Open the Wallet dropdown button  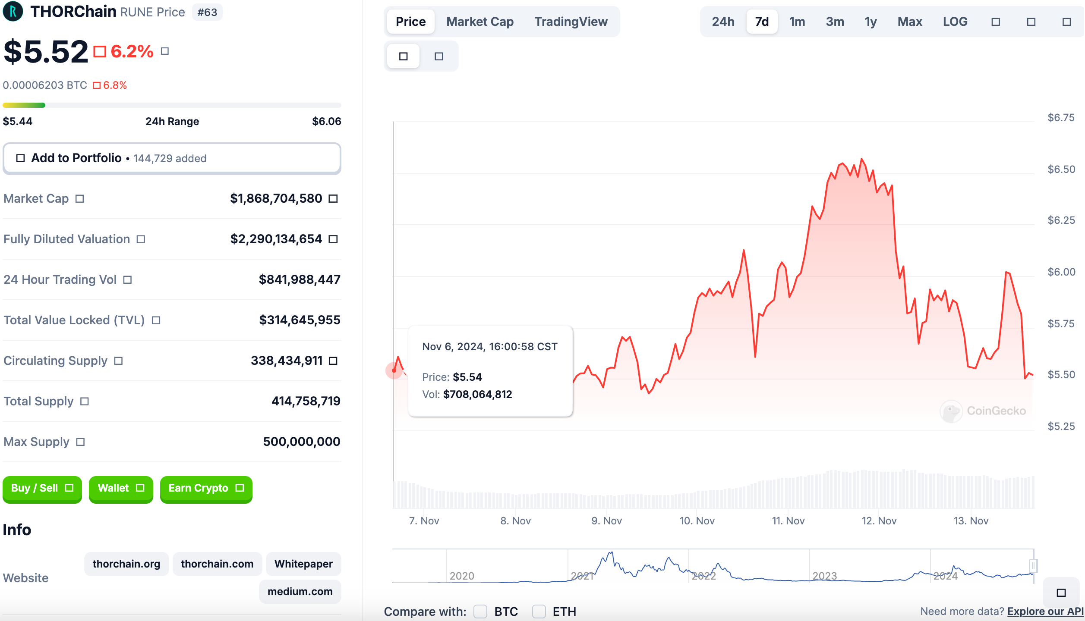121,488
